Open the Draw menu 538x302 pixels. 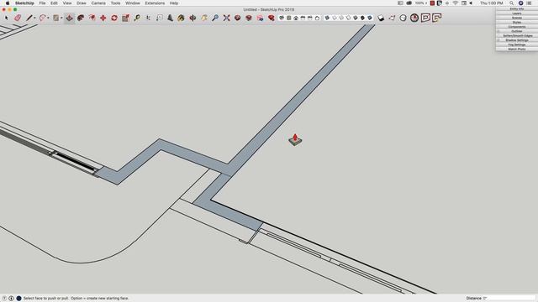(82, 3)
